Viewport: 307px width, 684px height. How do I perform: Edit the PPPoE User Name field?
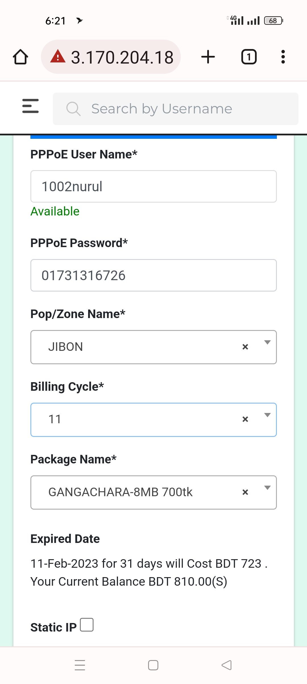[153, 187]
